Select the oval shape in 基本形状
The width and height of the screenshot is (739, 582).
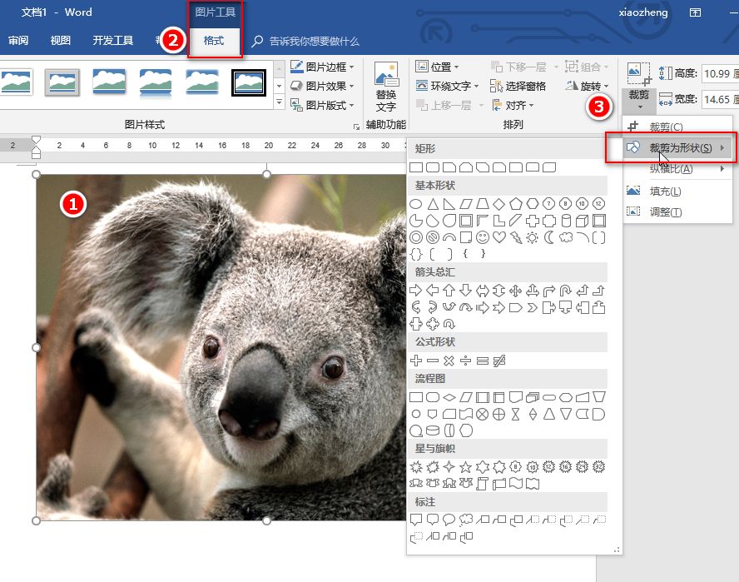416,204
